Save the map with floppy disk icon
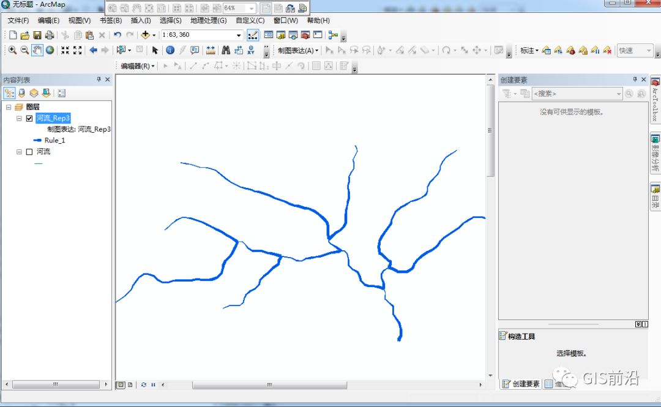Image resolution: width=661 pixels, height=407 pixels. point(37,35)
